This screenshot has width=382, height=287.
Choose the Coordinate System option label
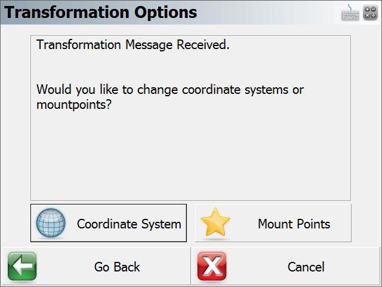129,224
